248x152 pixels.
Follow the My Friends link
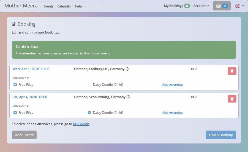pyautogui.click(x=81, y=124)
